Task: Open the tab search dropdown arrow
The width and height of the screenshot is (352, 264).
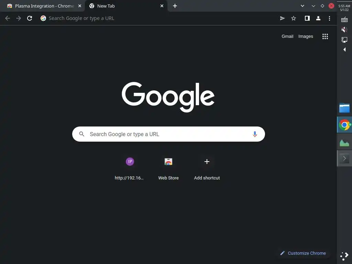Action: coord(302,6)
